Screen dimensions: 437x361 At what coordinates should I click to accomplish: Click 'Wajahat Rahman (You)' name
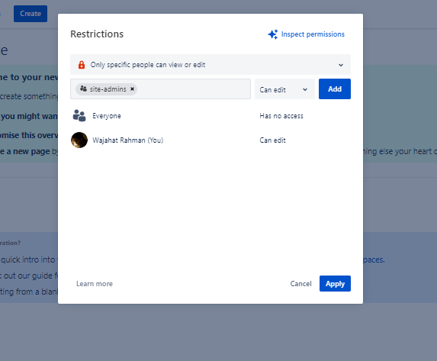click(128, 140)
